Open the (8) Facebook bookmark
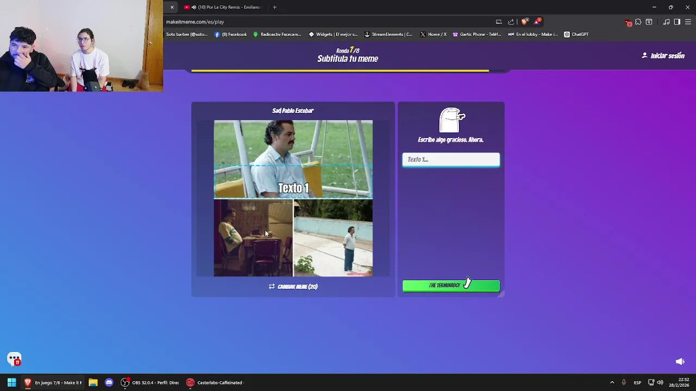 pyautogui.click(x=231, y=34)
